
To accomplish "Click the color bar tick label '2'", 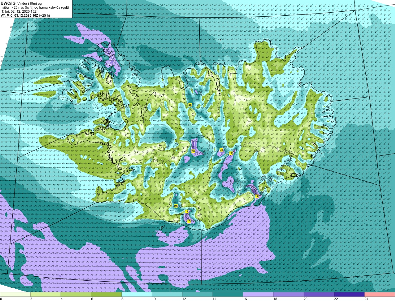I will tap(31, 299).
